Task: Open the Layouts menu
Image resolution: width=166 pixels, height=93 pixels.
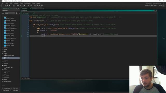Action: coord(38,3)
